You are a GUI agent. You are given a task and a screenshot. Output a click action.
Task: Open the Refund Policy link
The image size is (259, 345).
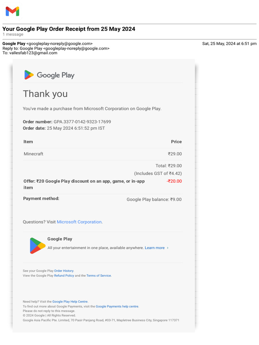click(64, 276)
